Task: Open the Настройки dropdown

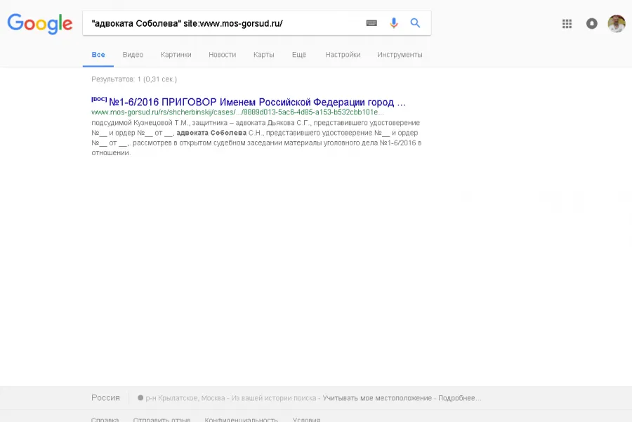Action: coord(343,55)
